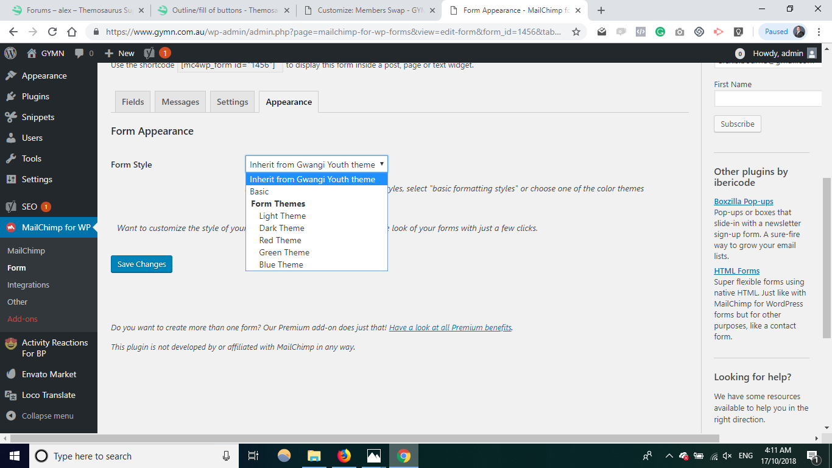Switch to Customize: Members Swap browser tab
832x468 pixels.
click(368, 10)
